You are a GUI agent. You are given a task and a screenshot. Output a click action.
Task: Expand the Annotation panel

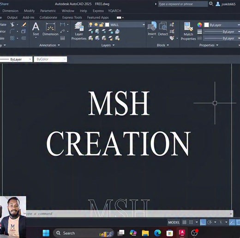tap(49, 45)
